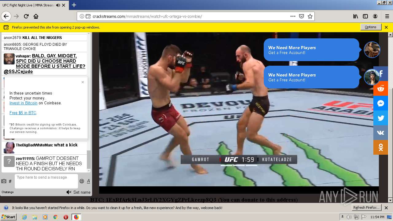Open media player from the taskbar
393x221 pixels.
tap(45, 217)
